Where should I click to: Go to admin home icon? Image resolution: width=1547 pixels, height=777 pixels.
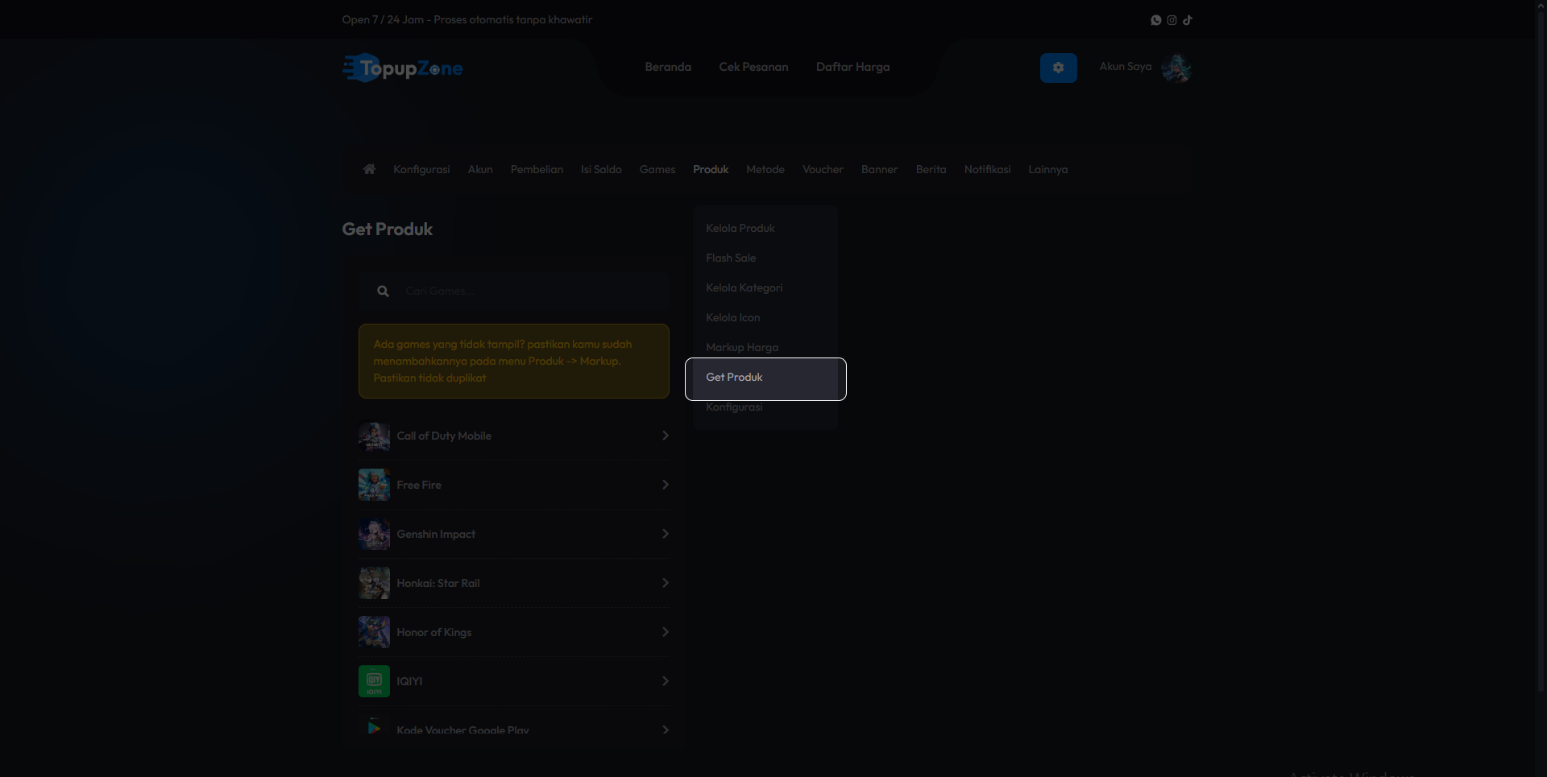tap(369, 169)
